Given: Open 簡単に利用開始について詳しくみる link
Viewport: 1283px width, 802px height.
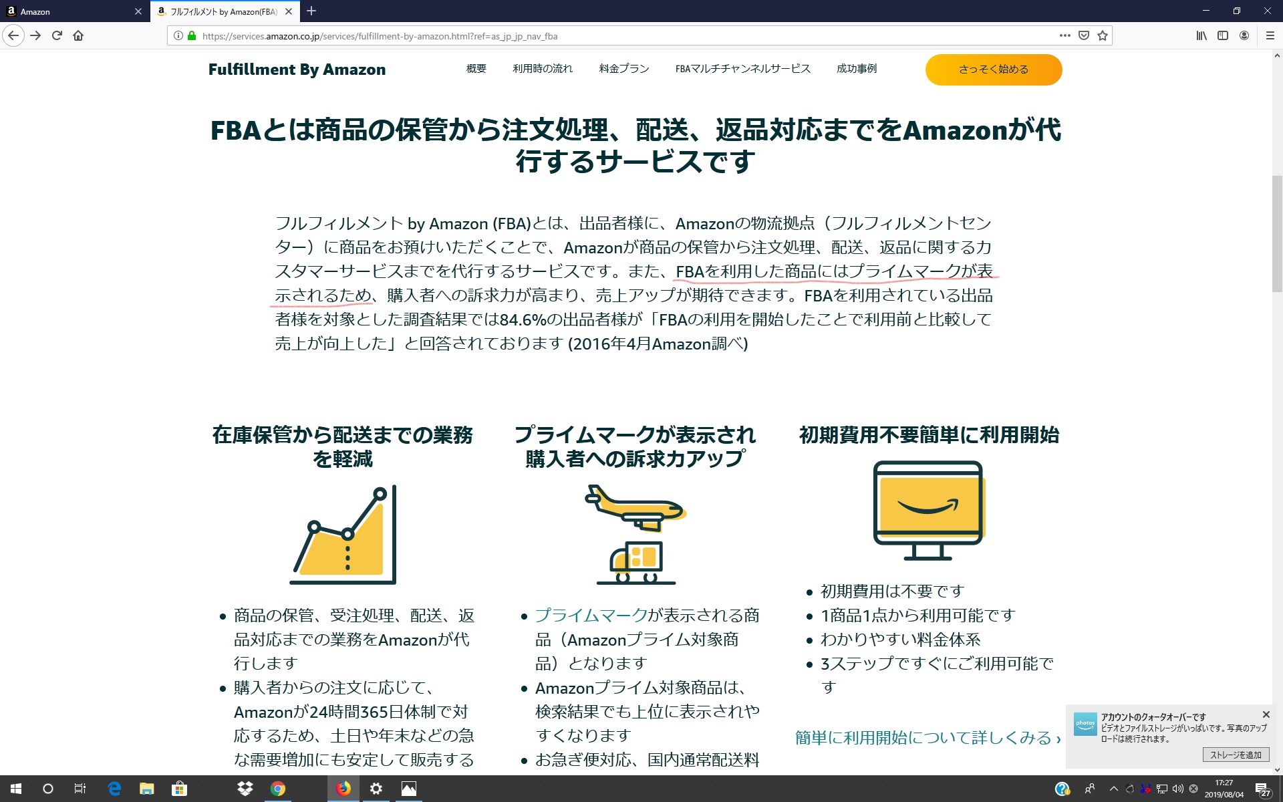Looking at the screenshot, I should coord(928,738).
